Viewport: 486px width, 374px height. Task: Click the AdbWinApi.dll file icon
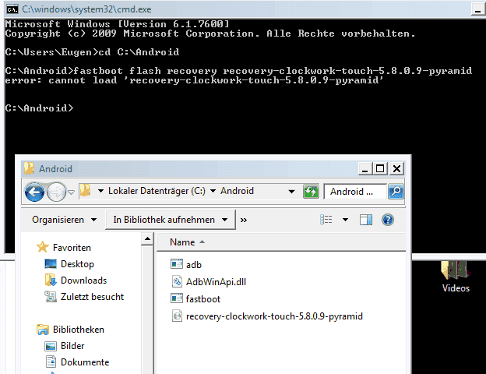point(177,281)
